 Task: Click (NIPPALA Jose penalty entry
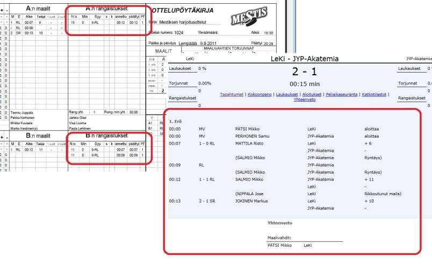click(x=249, y=194)
